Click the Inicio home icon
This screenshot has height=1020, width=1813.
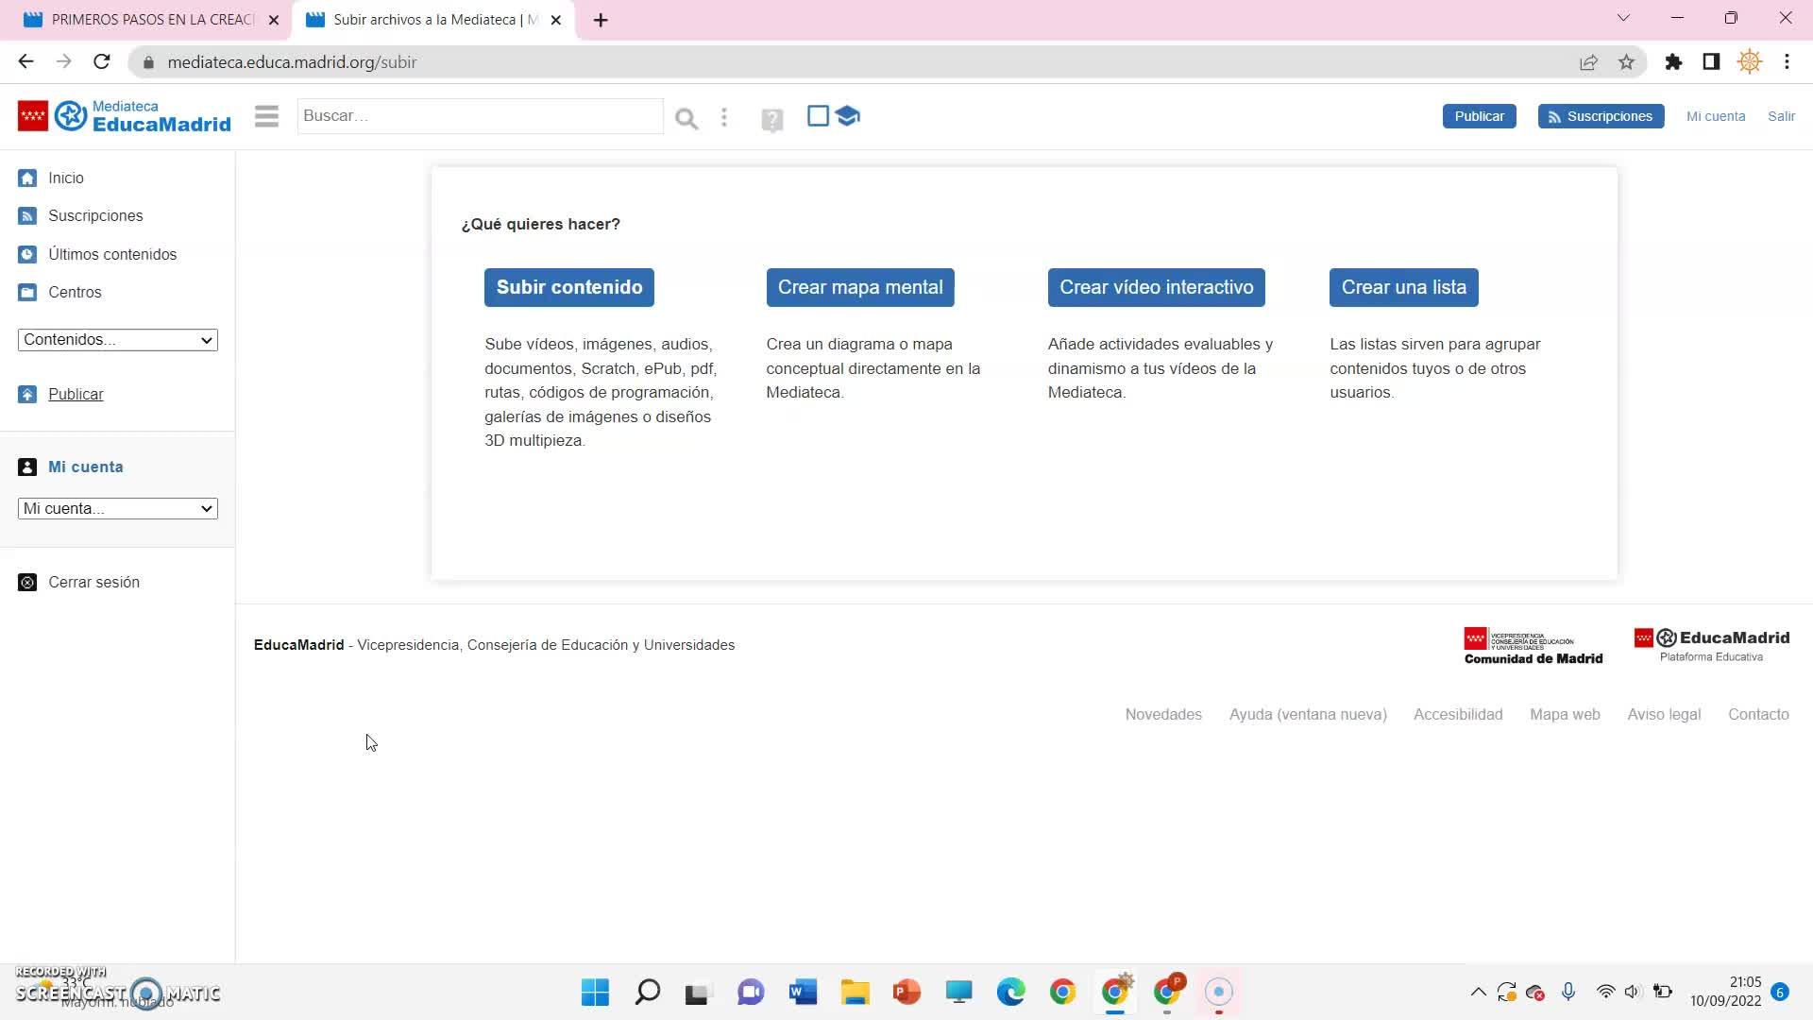pos(27,178)
